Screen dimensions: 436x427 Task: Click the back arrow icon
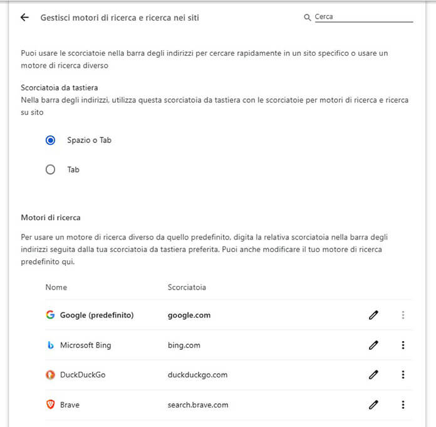(x=25, y=18)
